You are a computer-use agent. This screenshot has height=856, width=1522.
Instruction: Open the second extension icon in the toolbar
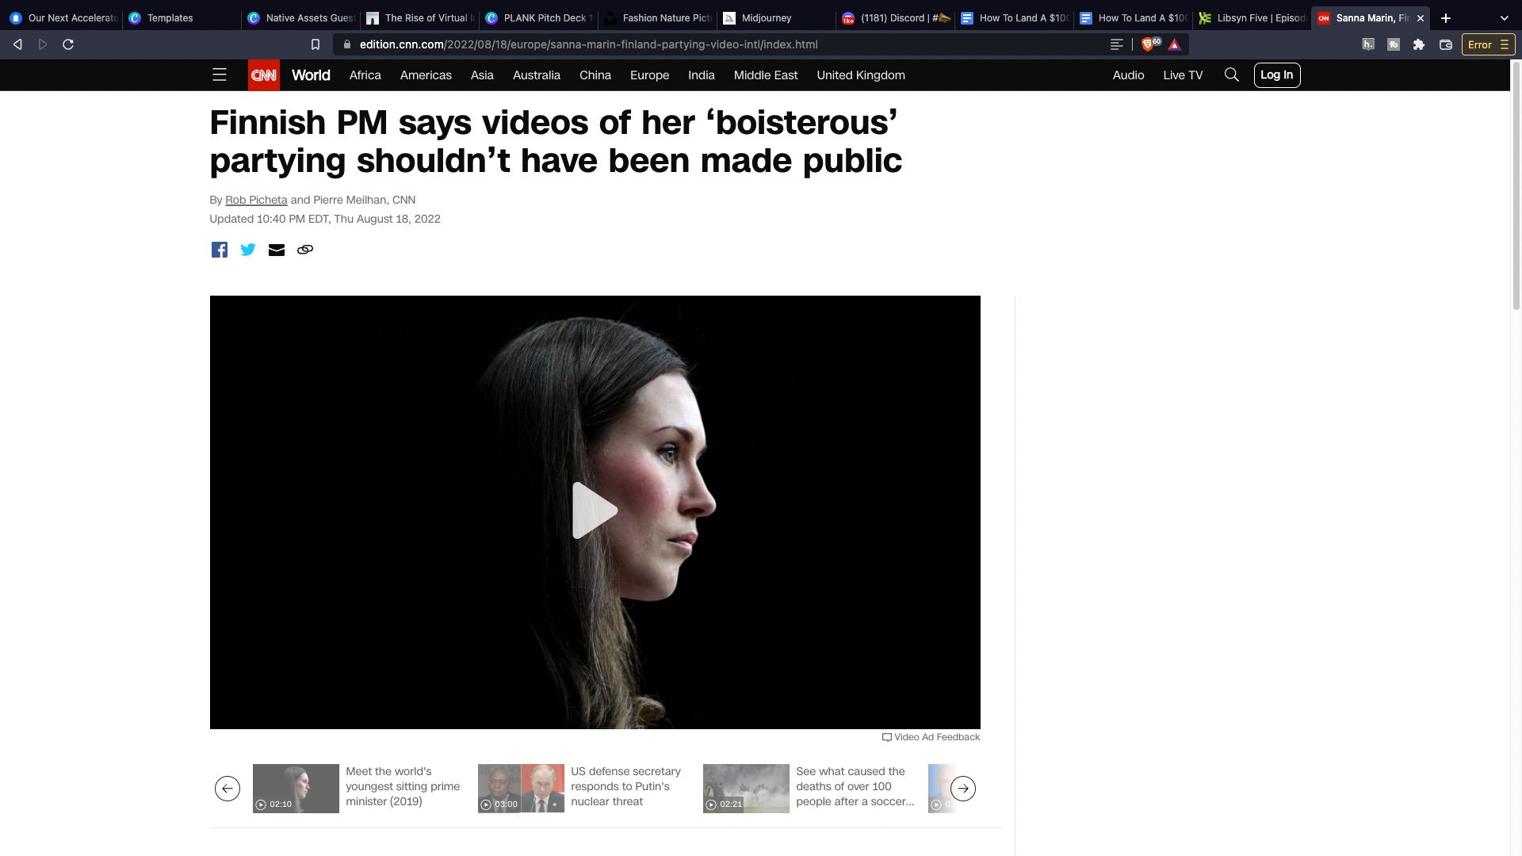(1394, 44)
